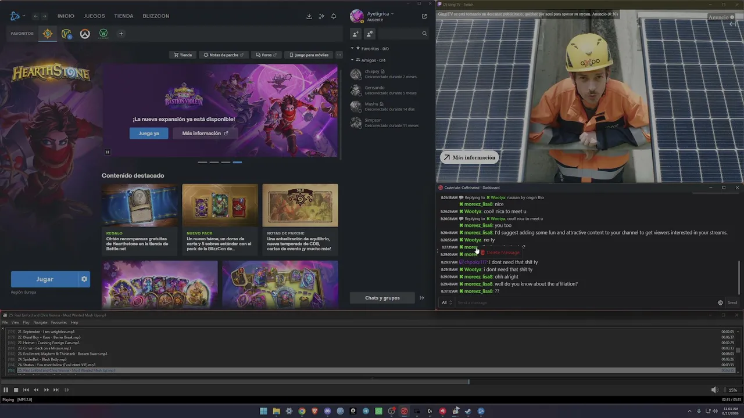
Task: Open Chats y grupos panel
Action: 382,298
